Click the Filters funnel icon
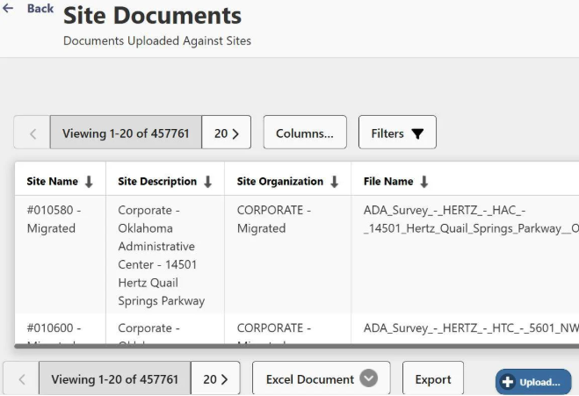579x396 pixels. click(x=417, y=133)
